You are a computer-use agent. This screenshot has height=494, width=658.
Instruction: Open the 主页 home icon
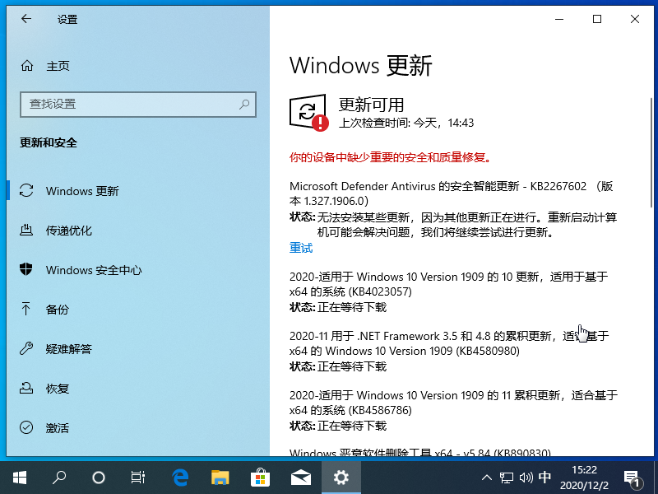click(x=27, y=66)
